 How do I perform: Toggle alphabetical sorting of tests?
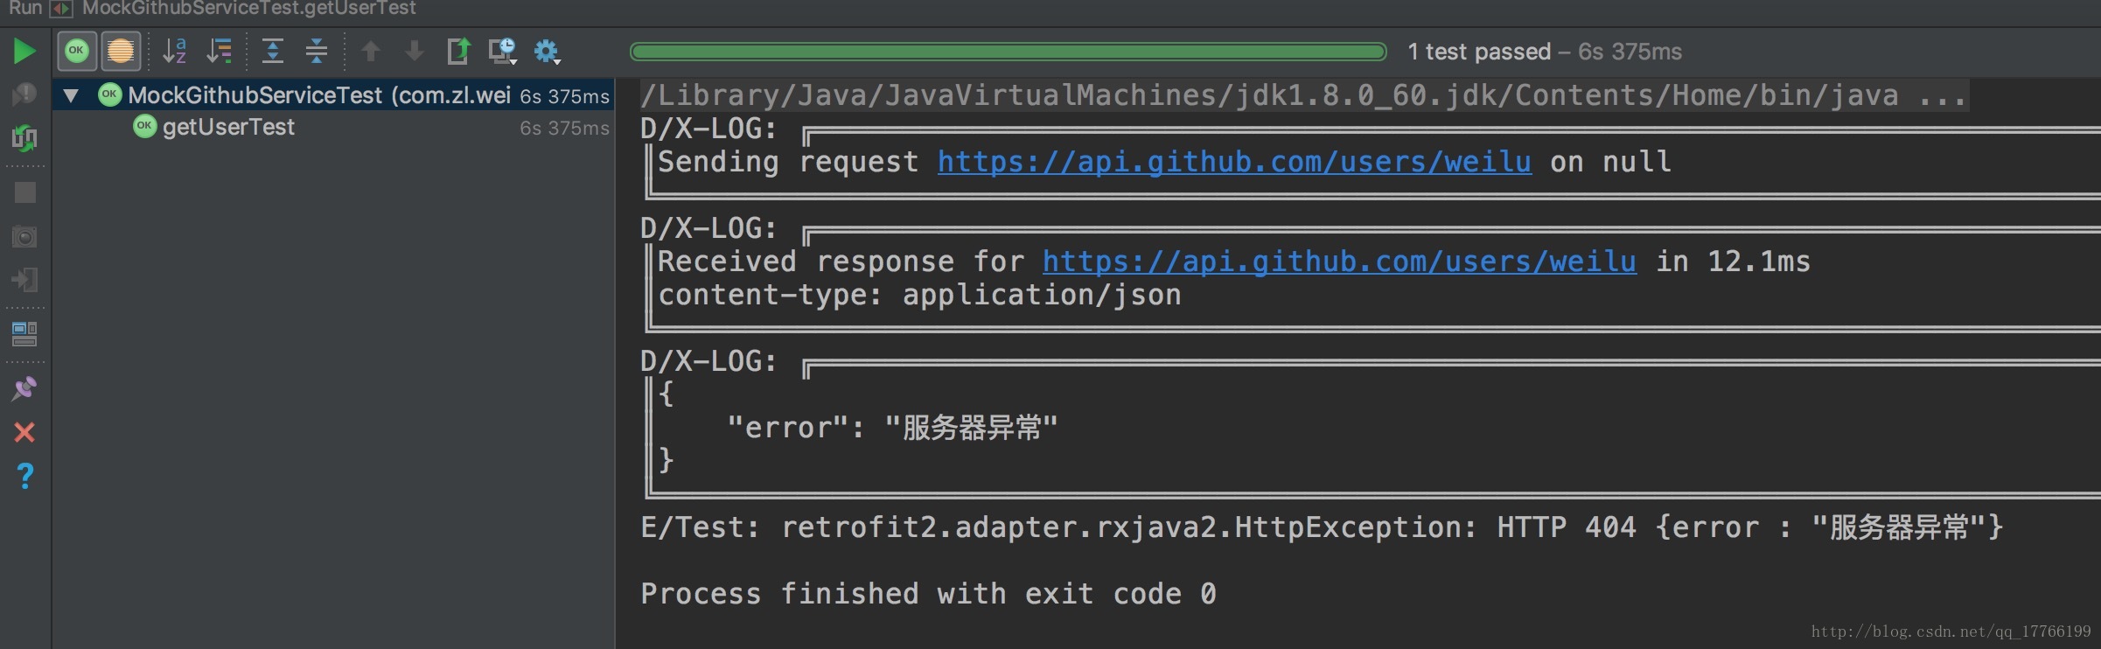tap(175, 51)
